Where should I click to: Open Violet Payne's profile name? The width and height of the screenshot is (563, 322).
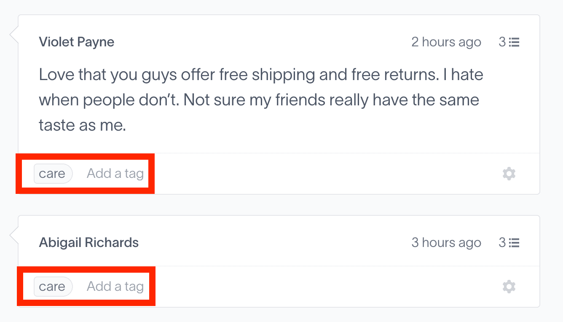pyautogui.click(x=76, y=42)
